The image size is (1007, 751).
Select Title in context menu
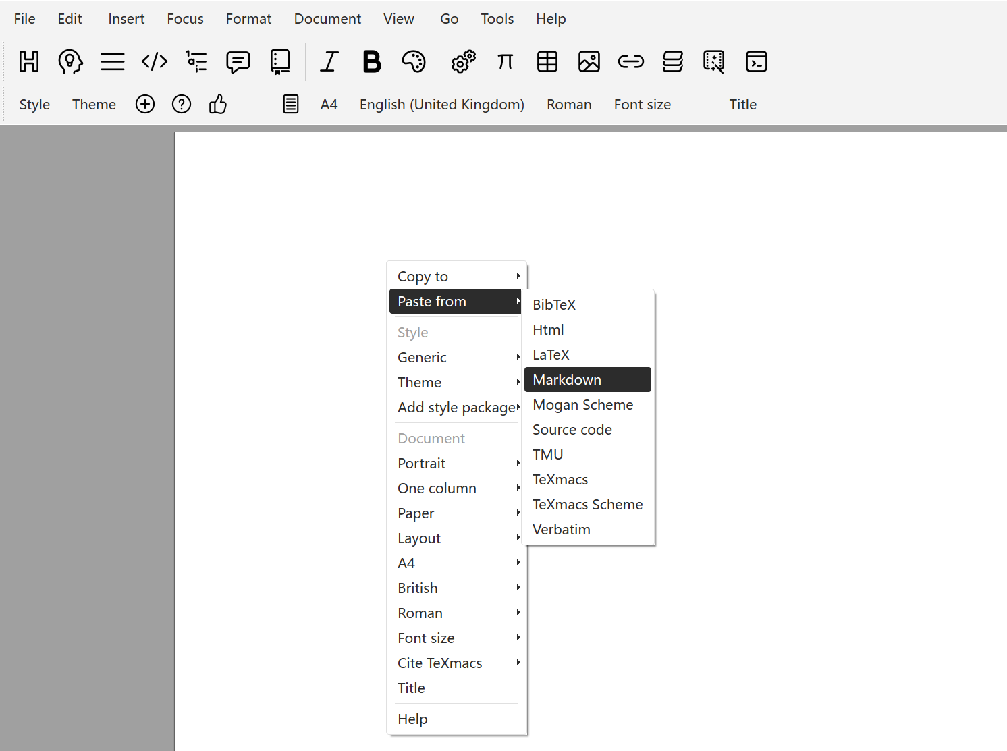pyautogui.click(x=457, y=688)
